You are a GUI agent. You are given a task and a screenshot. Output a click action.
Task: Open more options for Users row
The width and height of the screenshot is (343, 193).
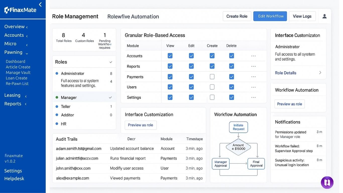tap(253, 87)
